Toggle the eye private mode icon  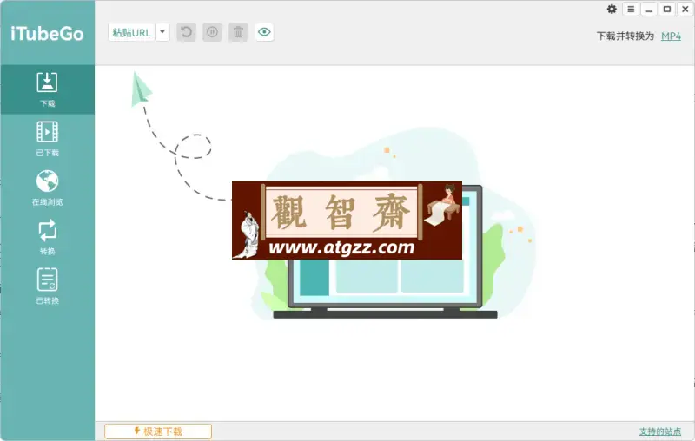[264, 32]
